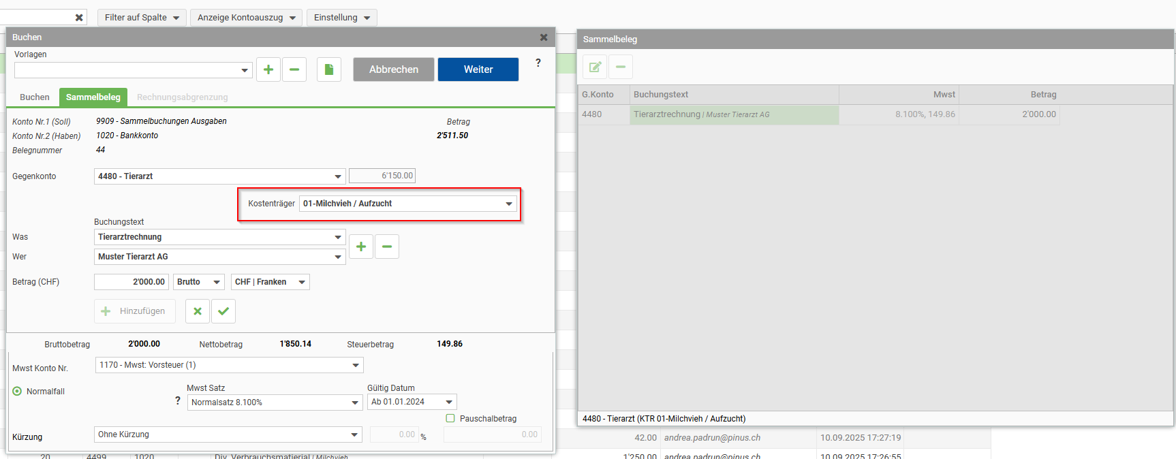Enable the Pauschalbetrag checkbox
The height and width of the screenshot is (459, 1176).
pos(450,419)
